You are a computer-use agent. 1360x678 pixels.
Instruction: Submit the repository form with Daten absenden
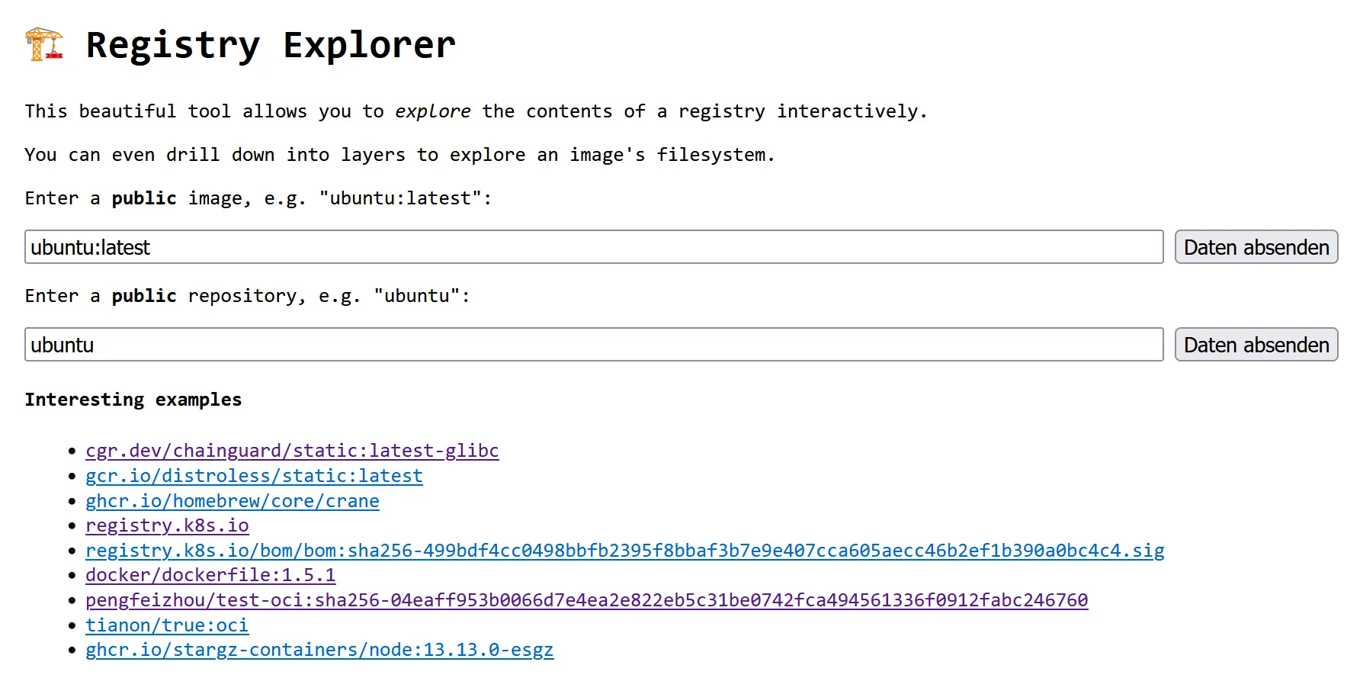1256,345
